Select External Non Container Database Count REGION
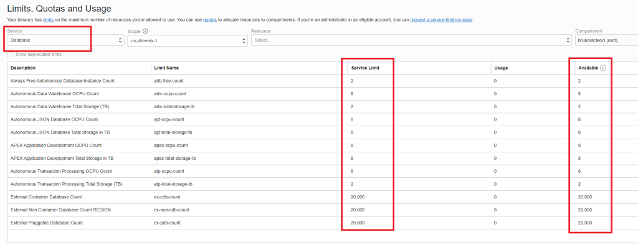Viewport: 638px width, 245px height. (x=60, y=210)
